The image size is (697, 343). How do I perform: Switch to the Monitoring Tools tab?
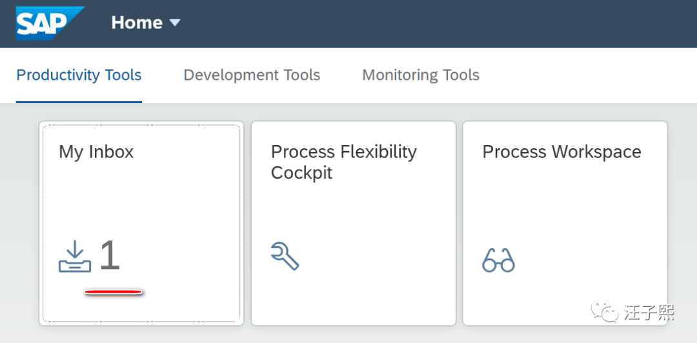(x=421, y=75)
